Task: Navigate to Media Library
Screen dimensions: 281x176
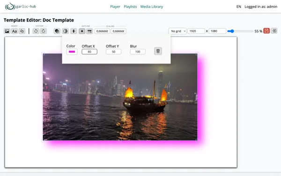Action: click(152, 7)
